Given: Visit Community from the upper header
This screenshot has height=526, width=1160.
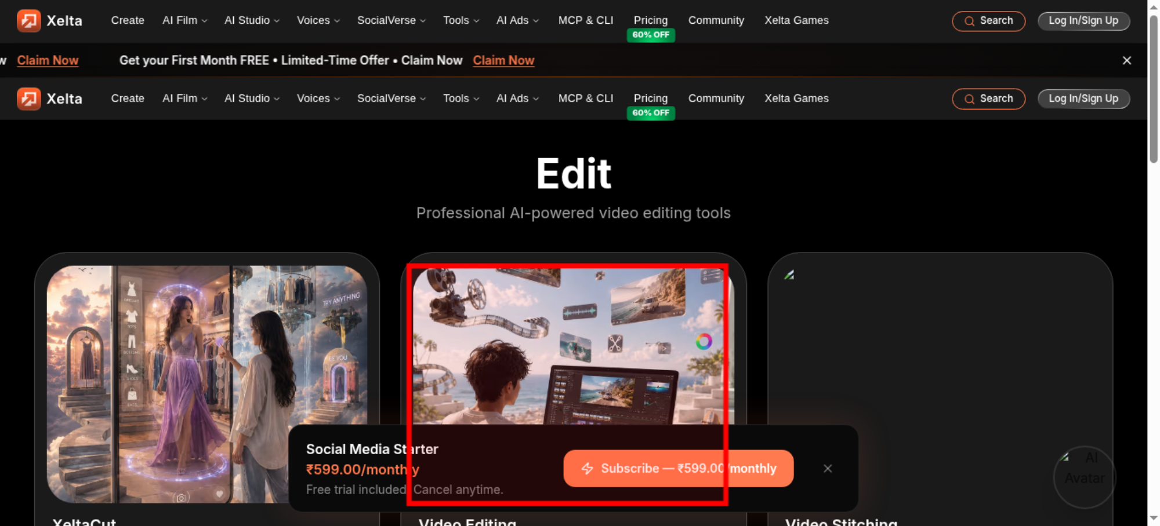Looking at the screenshot, I should [x=716, y=20].
